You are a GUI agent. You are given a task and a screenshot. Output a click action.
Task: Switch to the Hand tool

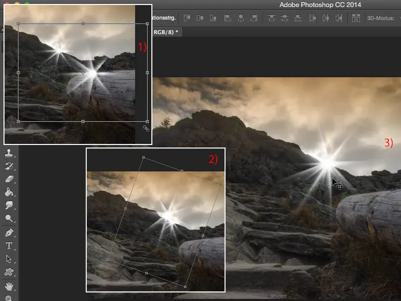pyautogui.click(x=9, y=286)
